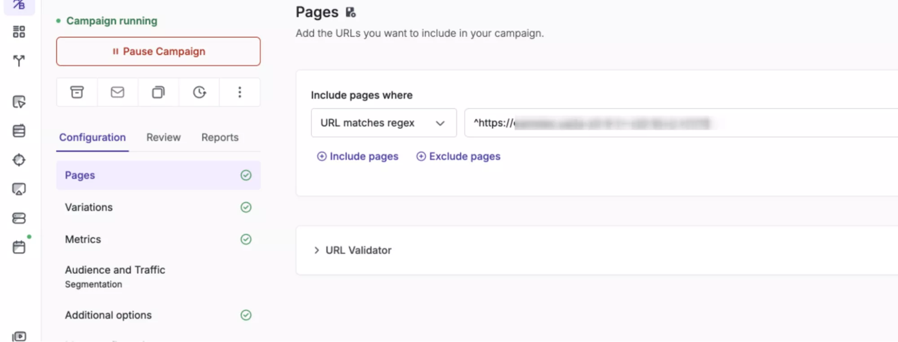Click the Include pages link

click(358, 156)
